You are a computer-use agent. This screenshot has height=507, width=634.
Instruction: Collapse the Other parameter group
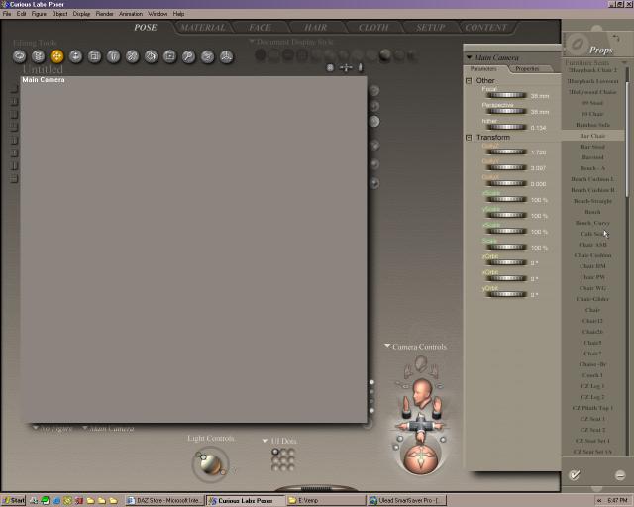click(469, 81)
